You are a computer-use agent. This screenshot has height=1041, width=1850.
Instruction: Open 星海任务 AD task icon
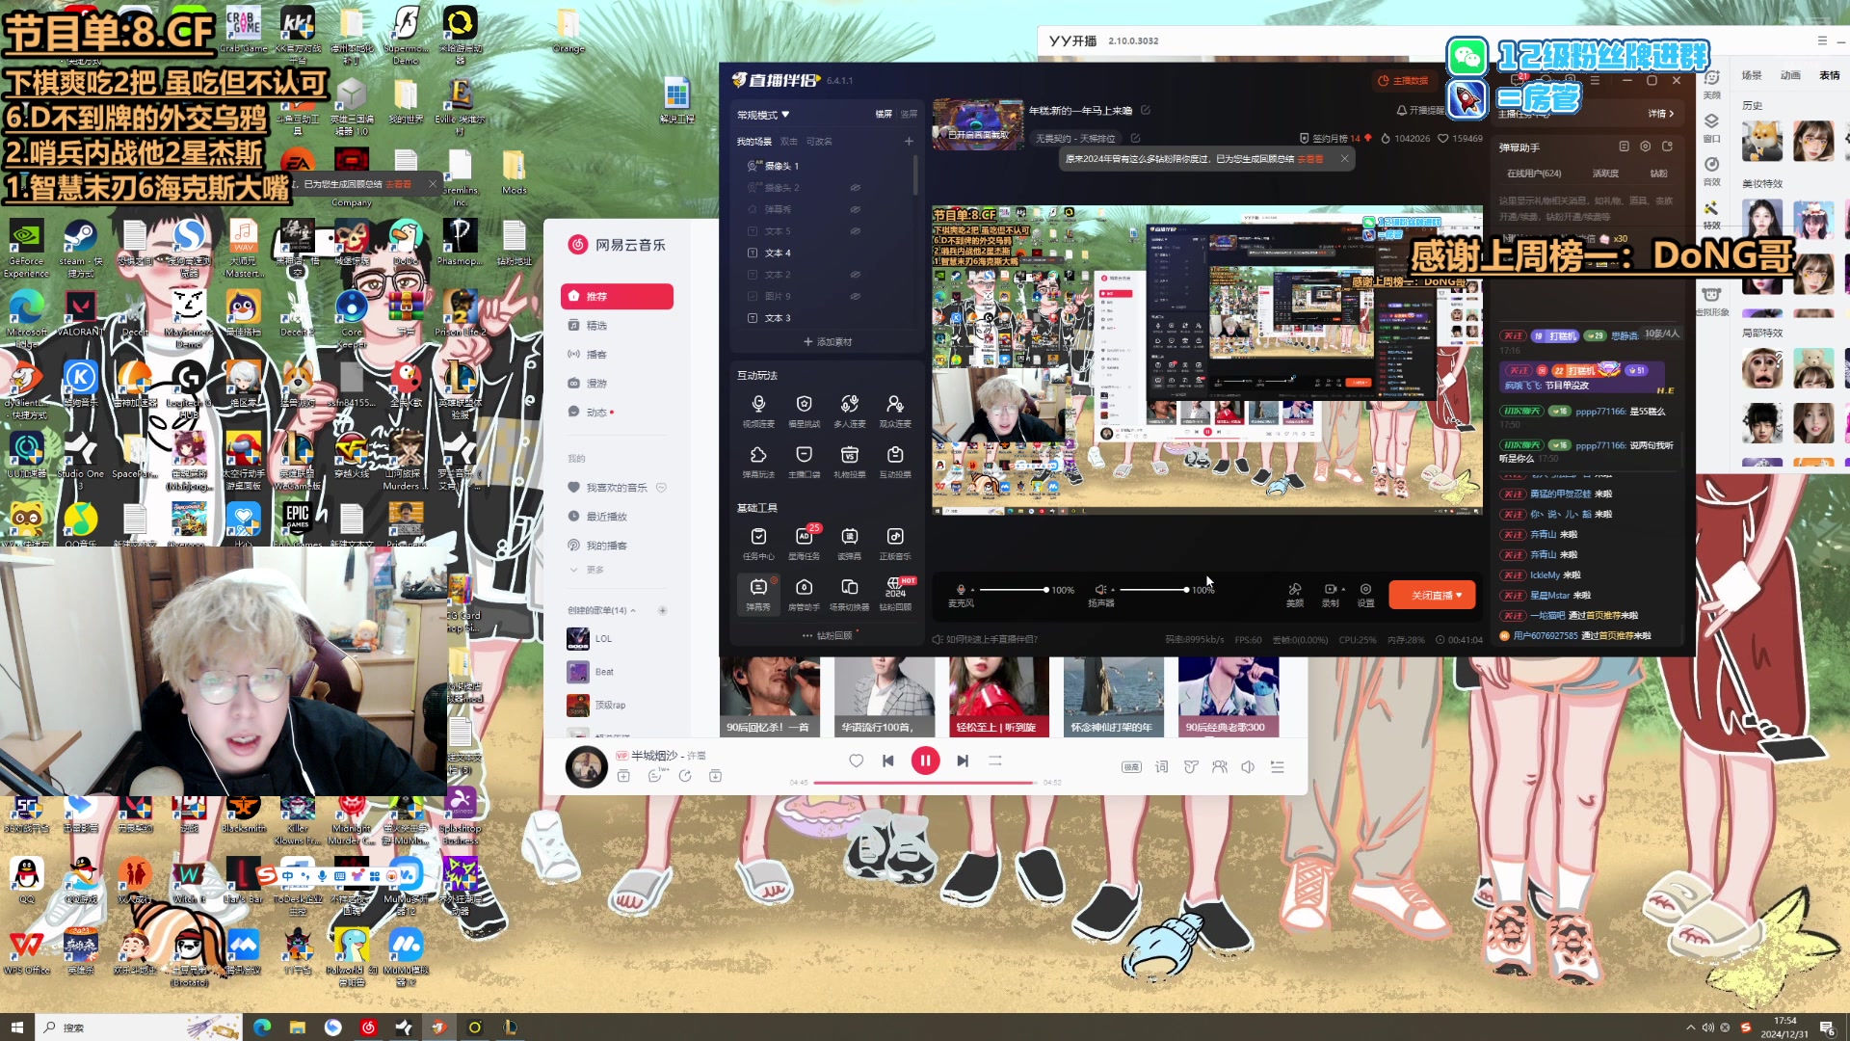coord(804,543)
